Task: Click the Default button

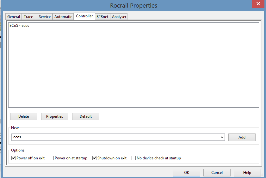Action: (x=86, y=116)
